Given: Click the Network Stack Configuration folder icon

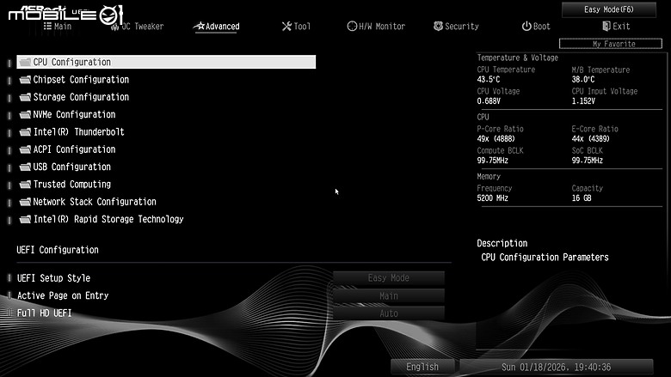Looking at the screenshot, I should (x=25, y=202).
